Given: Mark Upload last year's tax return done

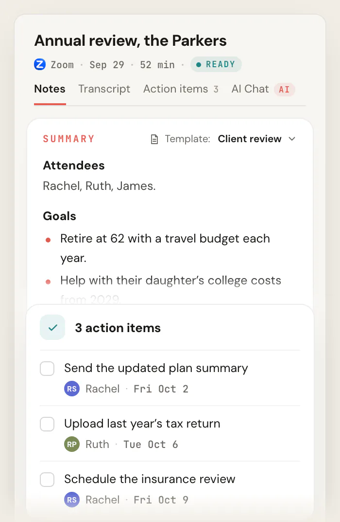Looking at the screenshot, I should (47, 425).
